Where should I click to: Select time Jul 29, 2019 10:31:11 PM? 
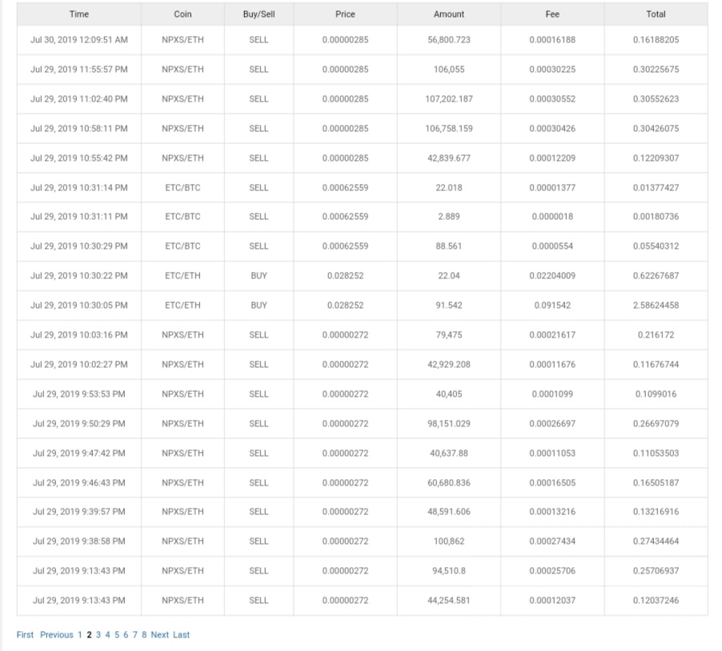pyautogui.click(x=78, y=216)
